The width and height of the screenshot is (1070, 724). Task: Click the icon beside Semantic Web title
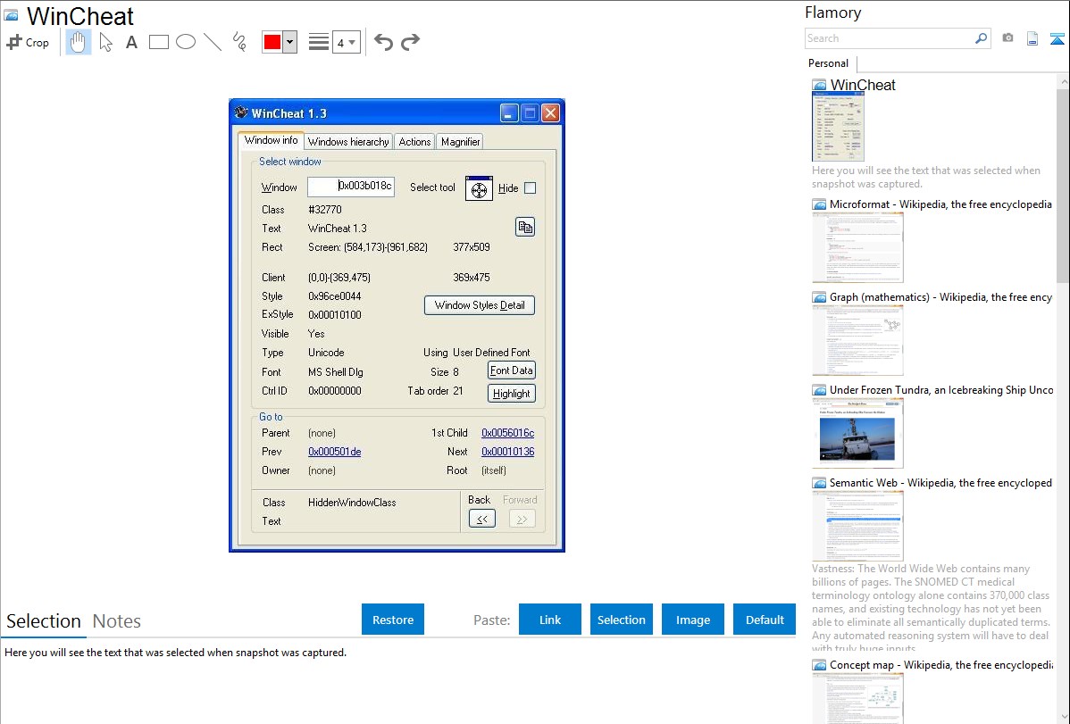(x=819, y=483)
